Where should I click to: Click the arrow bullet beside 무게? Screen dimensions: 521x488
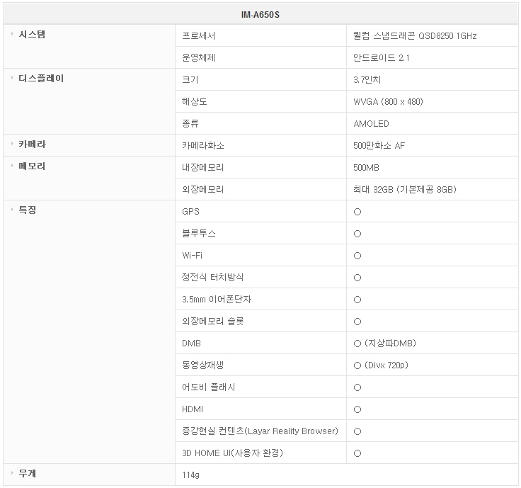point(12,472)
